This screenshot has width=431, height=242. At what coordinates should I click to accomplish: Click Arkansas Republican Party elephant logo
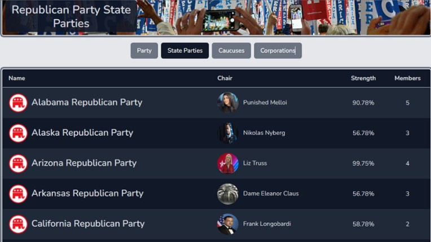pos(18,194)
